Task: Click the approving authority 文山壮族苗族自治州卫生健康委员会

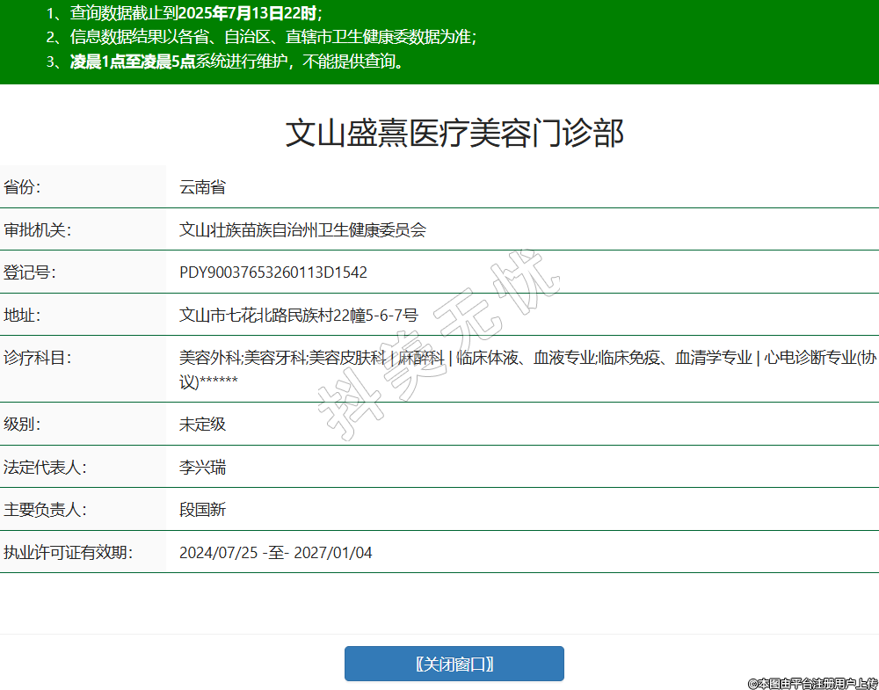Action: pos(302,230)
